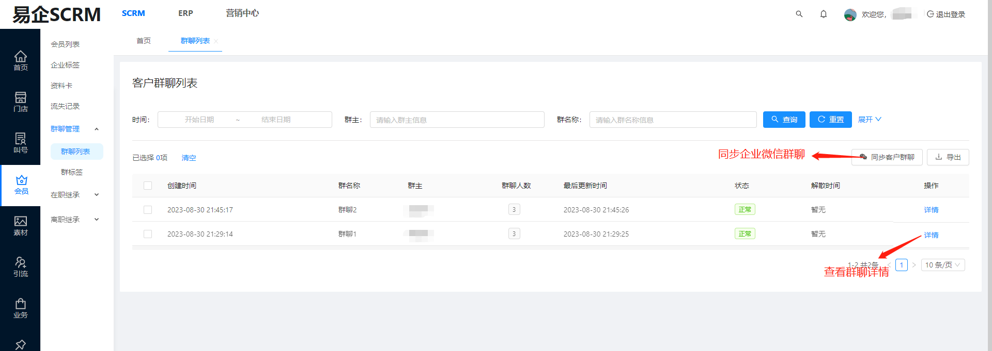Click last update time 2023-08-30 21:29:25

tap(596, 234)
